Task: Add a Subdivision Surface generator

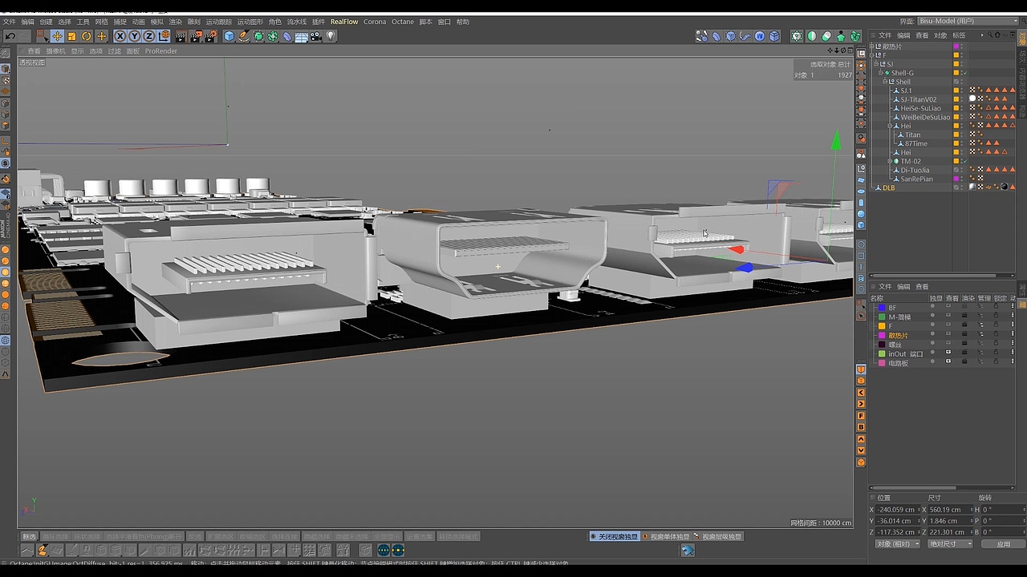Action: (259, 36)
